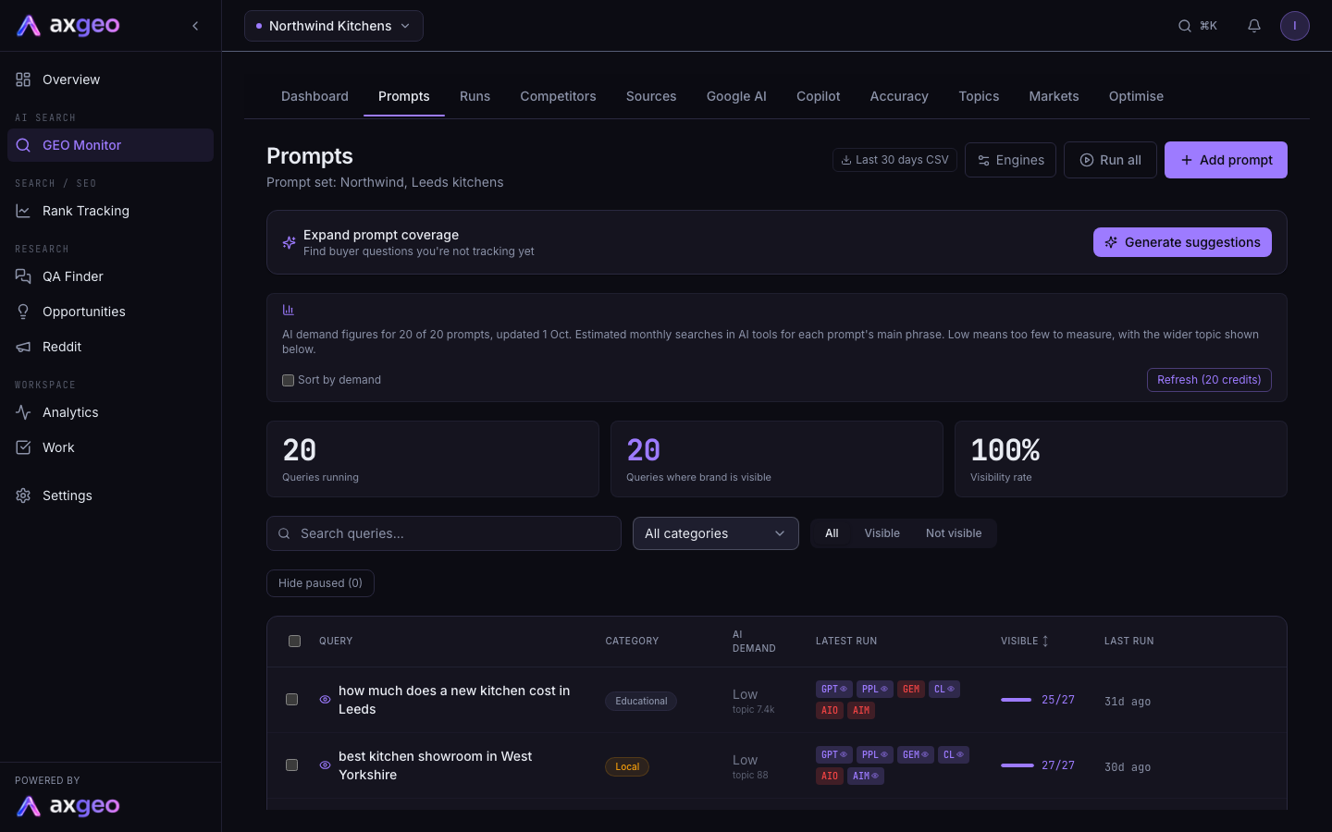Go to Overview in sidebar
Viewport: 1332px width, 832px height.
point(110,80)
